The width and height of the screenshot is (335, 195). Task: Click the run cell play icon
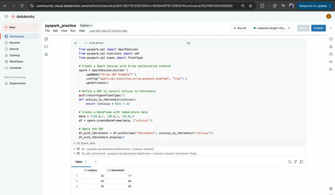(76, 43)
